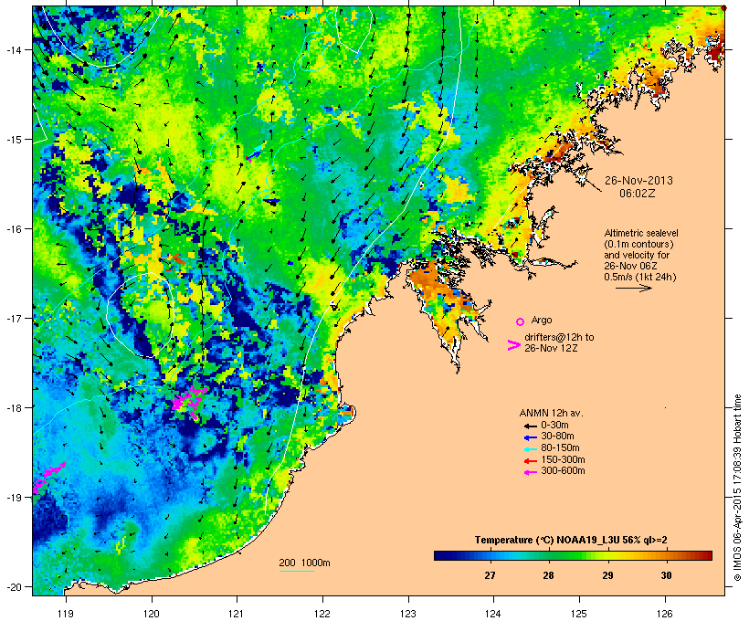Viewport: 749px width, 621px height.
Task: Click the '80-150m' depth label
Action: click(560, 448)
